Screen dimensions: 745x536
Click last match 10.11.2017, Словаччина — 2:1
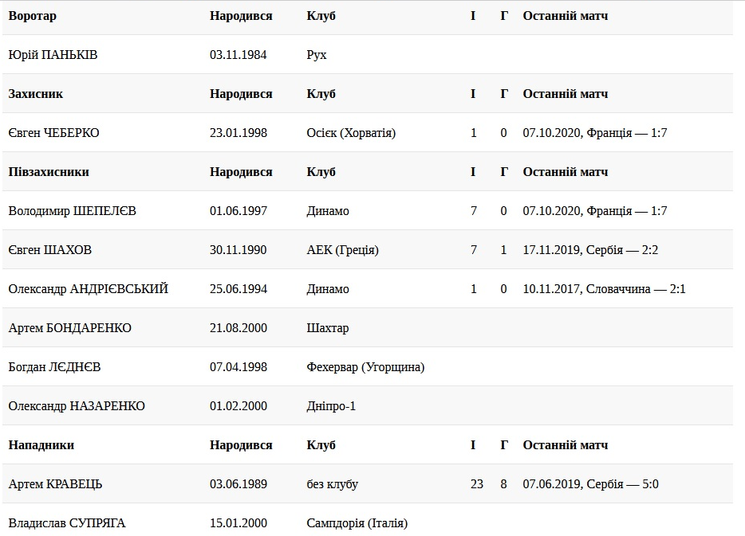click(x=604, y=289)
